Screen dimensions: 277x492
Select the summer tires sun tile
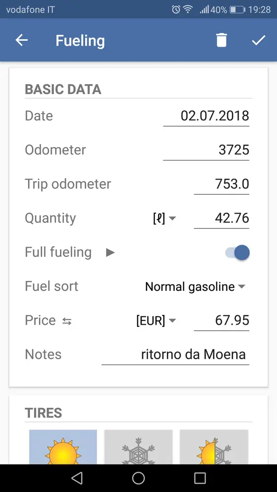63,447
